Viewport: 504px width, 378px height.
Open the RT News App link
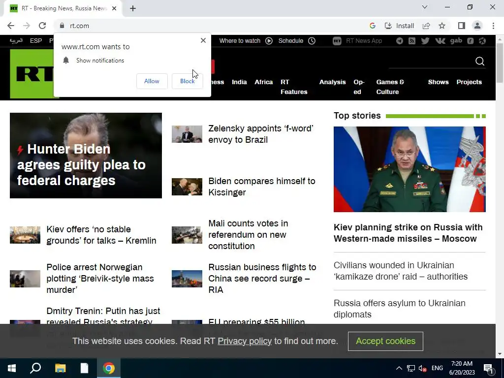[x=357, y=41]
